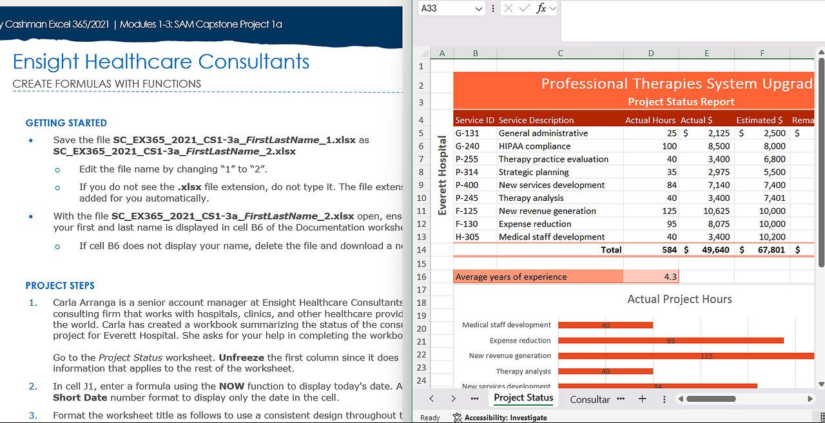The height and width of the screenshot is (423, 825).
Task: Select cell G-131 service ID
Action: [x=475, y=133]
